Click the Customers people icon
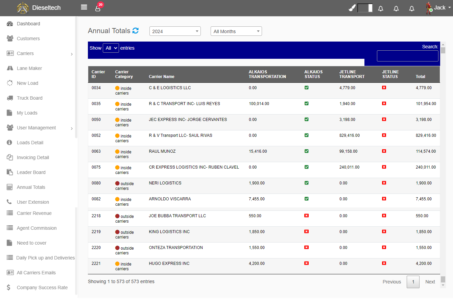The width and height of the screenshot is (453, 300). pos(10,39)
